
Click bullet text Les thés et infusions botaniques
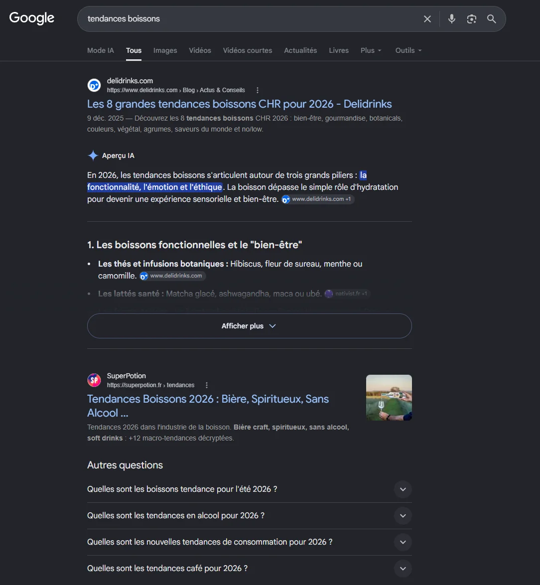pos(163,264)
